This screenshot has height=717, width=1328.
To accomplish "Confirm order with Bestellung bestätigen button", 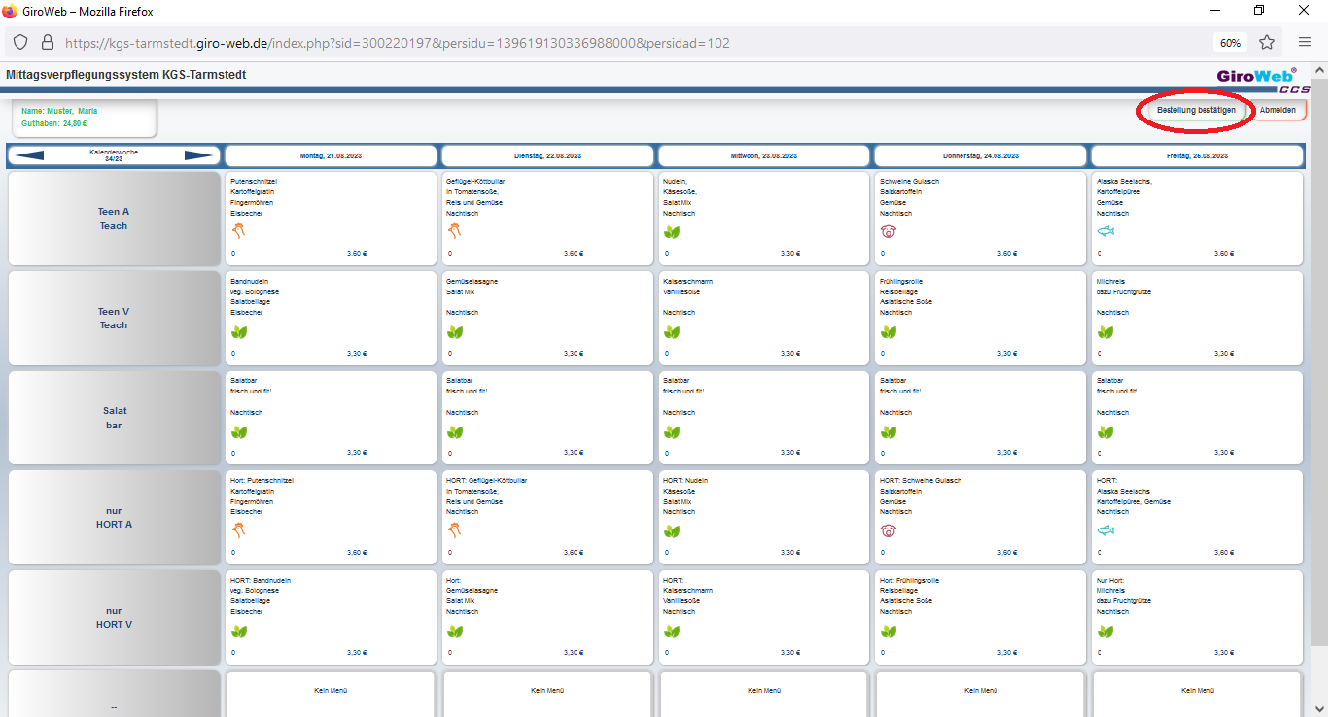I will click(1196, 110).
